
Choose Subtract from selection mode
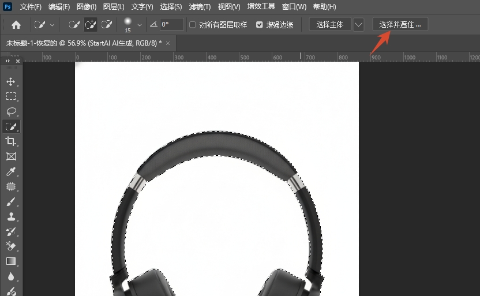107,25
